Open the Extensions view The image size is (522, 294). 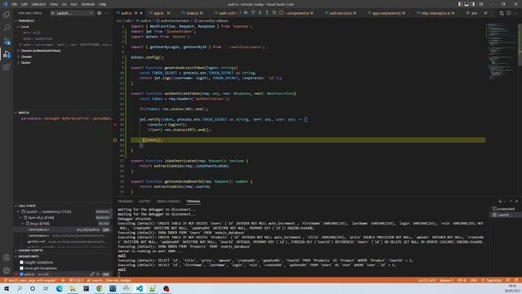[x=7, y=67]
